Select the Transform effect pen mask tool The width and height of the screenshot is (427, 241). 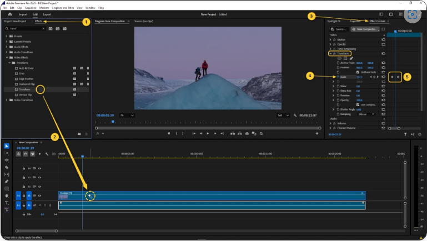pos(351,58)
